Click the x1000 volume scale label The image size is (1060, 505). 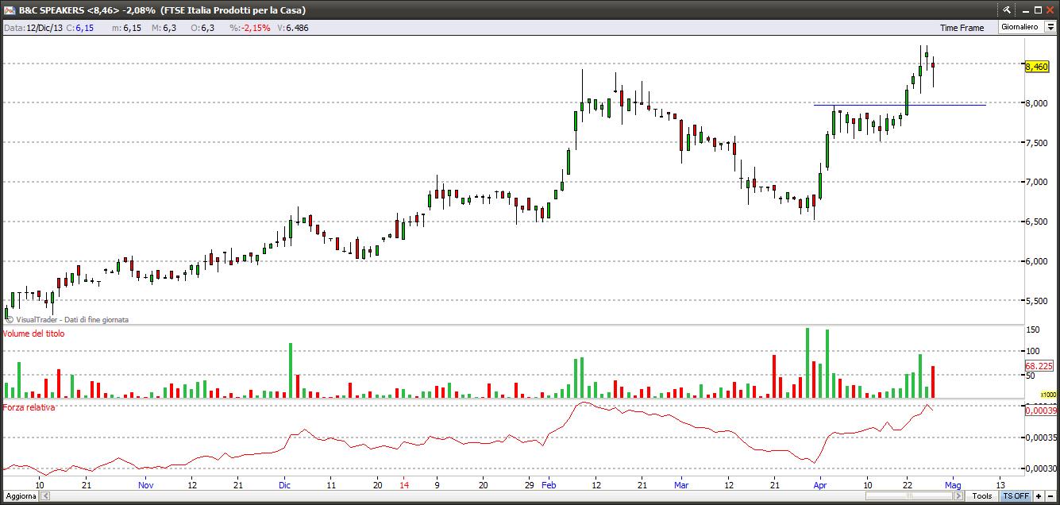click(1048, 394)
